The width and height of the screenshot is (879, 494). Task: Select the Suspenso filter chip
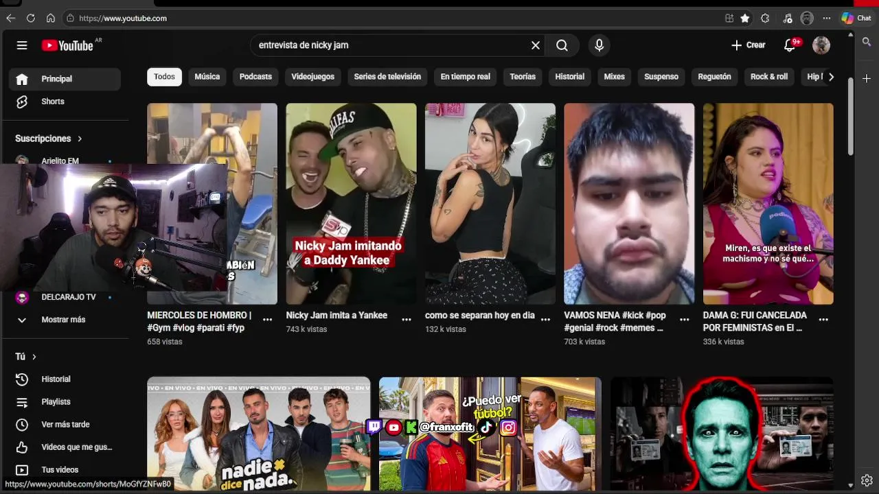pyautogui.click(x=661, y=77)
